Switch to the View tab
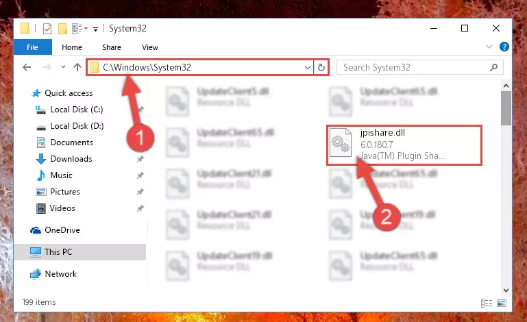The height and width of the screenshot is (322, 527). point(150,47)
